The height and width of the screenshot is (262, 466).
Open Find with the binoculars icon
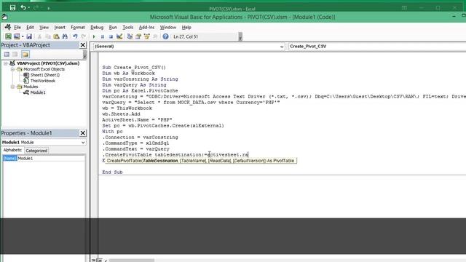[x=65, y=36]
